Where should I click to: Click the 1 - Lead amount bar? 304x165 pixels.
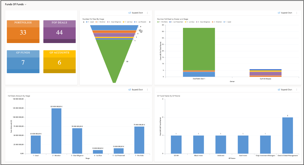coord(36,144)
